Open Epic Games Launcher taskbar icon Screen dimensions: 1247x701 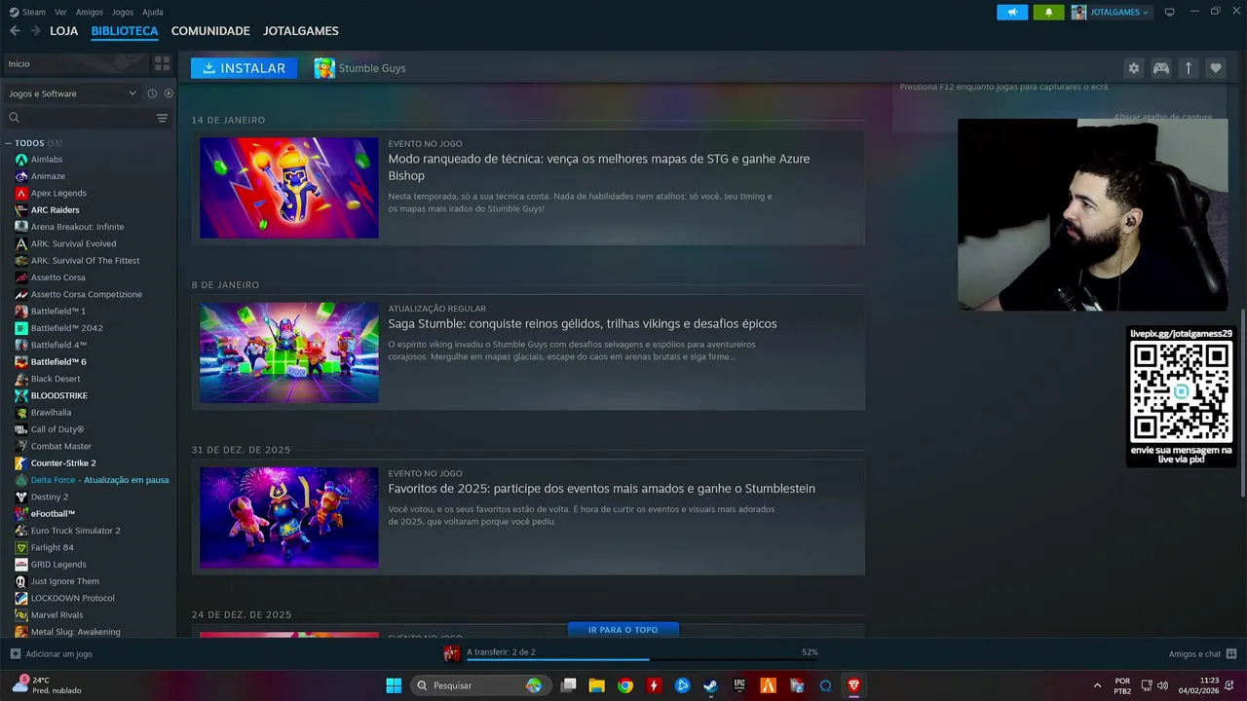pyautogui.click(x=739, y=685)
